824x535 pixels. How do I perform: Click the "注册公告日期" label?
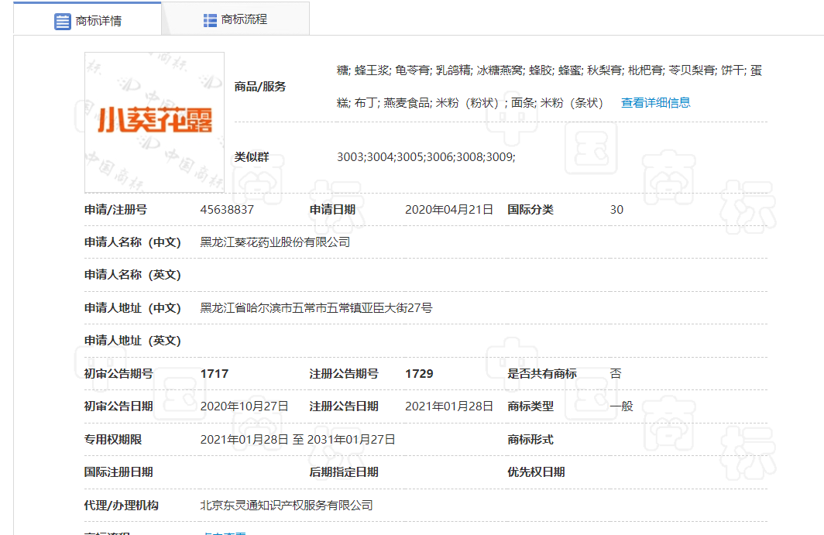(x=344, y=406)
